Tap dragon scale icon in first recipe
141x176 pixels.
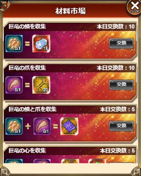coord(14,43)
